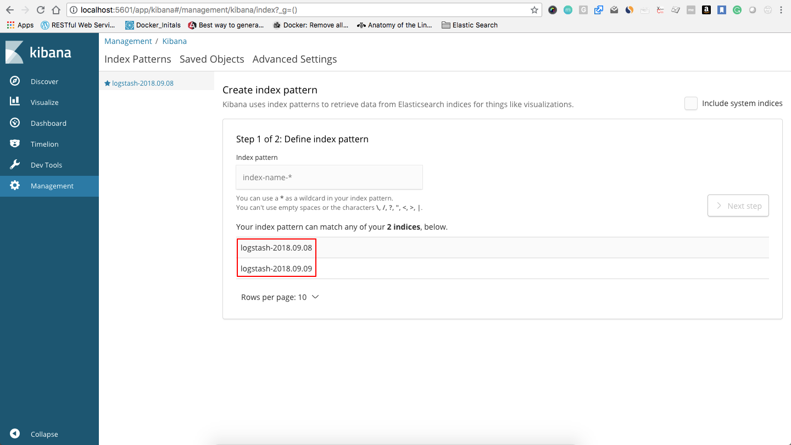Switch to Saved Objects tab

click(x=211, y=59)
